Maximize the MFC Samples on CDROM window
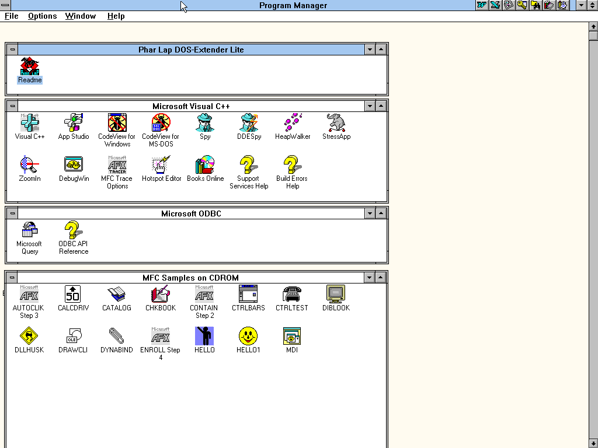The image size is (598, 448). [380, 277]
